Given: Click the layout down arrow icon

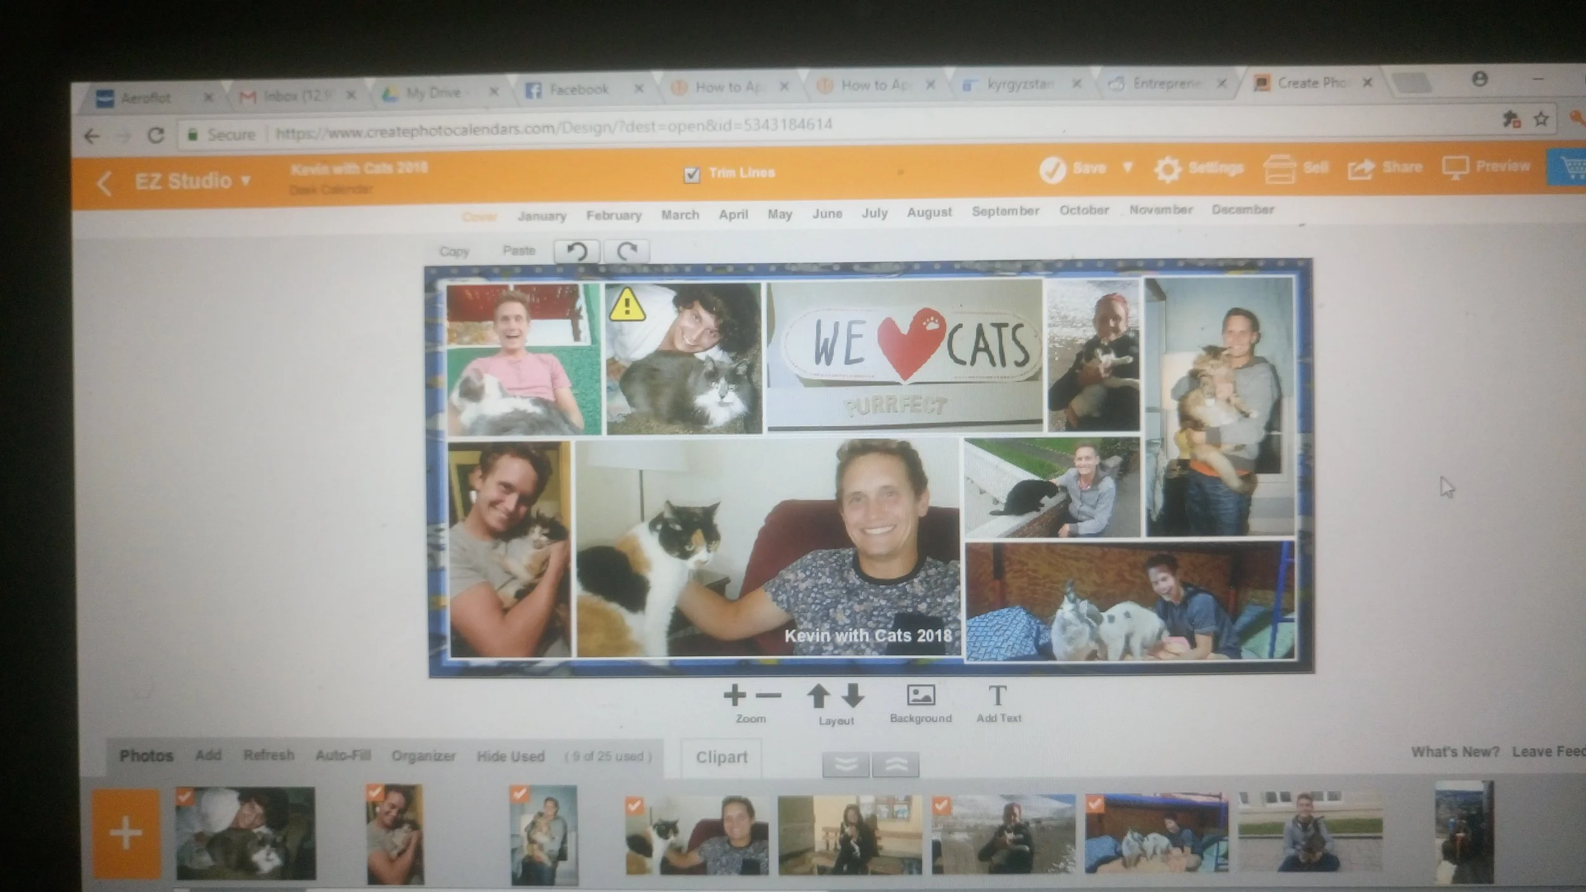Looking at the screenshot, I should point(853,696).
